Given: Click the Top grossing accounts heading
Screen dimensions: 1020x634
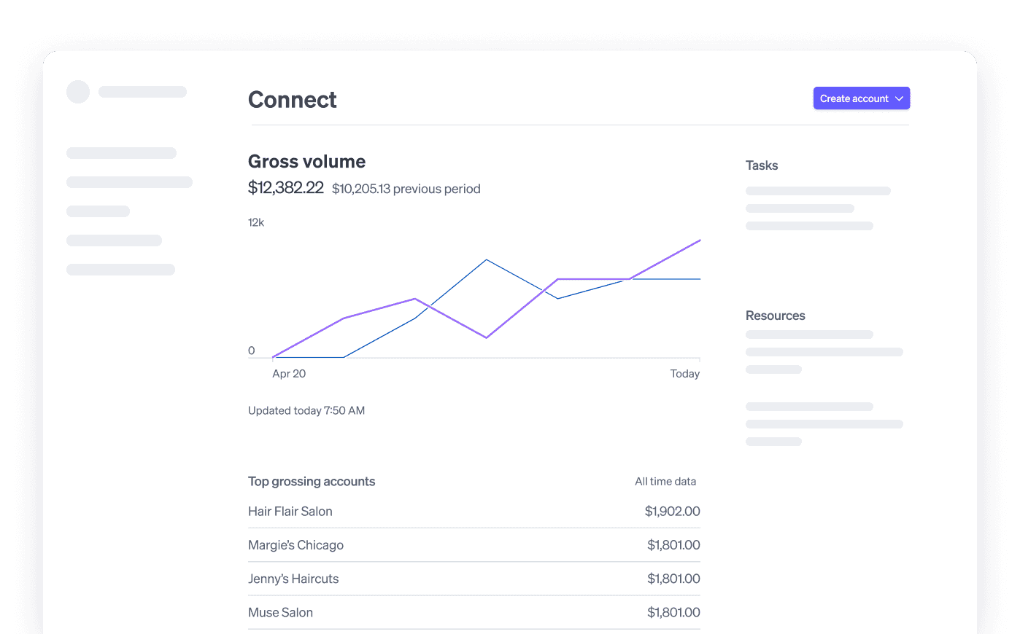Looking at the screenshot, I should click(x=312, y=482).
